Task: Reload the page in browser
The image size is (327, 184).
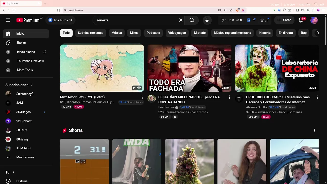Action: (x=14, y=10)
